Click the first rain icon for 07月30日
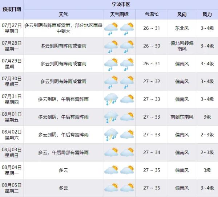Image resolution: width=218 pixels, height=197 pixels. pyautogui.click(x=111, y=82)
